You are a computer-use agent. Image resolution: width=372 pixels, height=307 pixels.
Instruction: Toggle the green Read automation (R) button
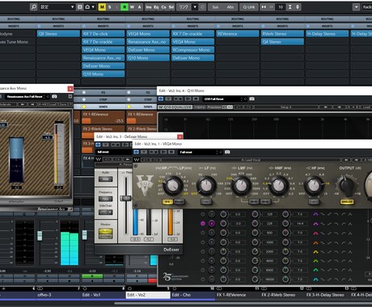(125, 7)
